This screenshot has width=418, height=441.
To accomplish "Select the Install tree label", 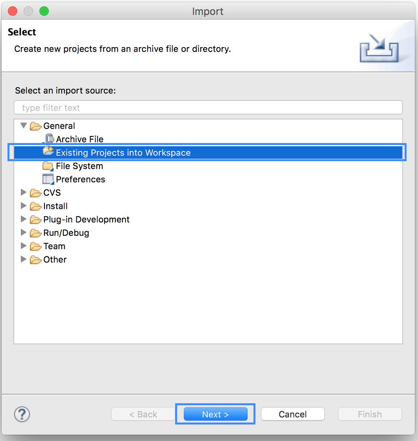I will click(x=55, y=206).
